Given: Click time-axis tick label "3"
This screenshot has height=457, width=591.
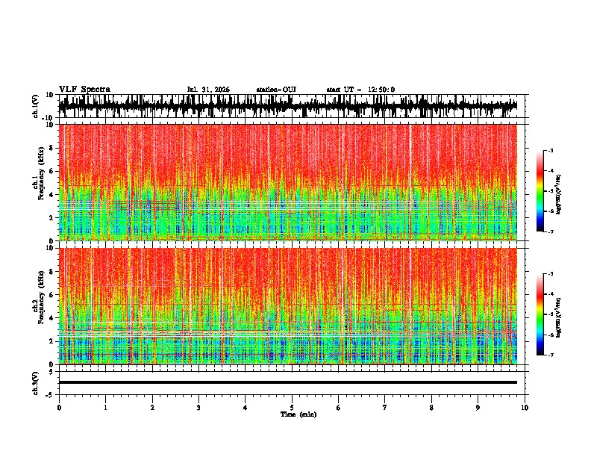Looking at the screenshot, I should click(198, 408).
